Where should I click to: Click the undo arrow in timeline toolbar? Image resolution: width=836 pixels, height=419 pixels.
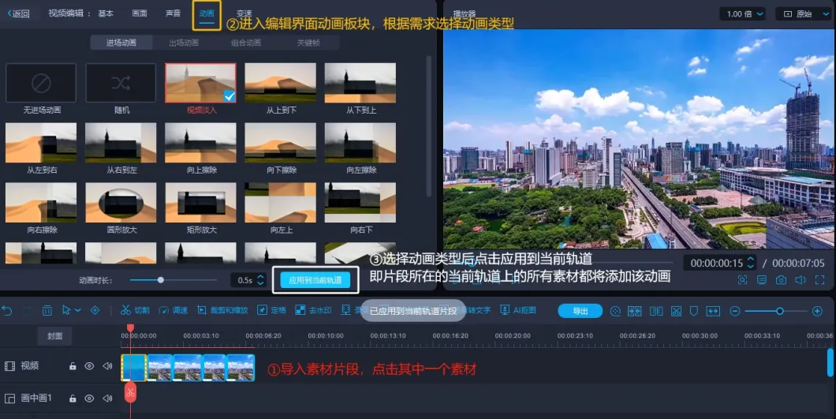pos(8,311)
